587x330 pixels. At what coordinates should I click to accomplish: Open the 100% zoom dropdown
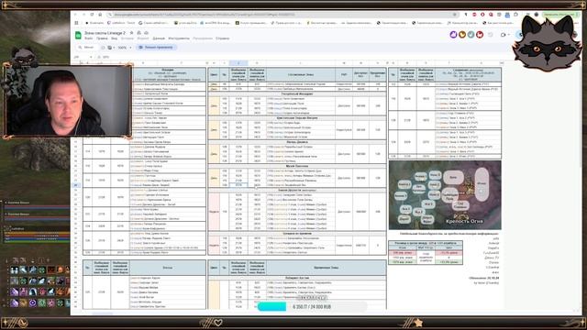tap(125, 48)
